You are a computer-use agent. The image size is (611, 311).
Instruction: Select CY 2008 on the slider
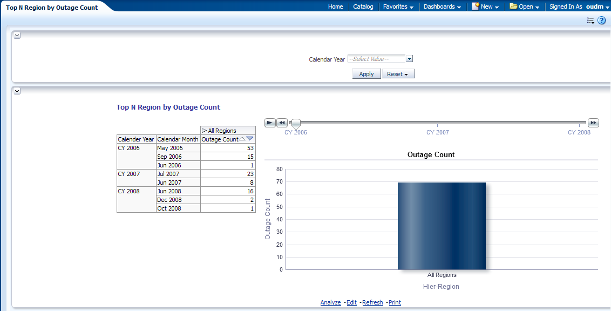click(x=579, y=132)
